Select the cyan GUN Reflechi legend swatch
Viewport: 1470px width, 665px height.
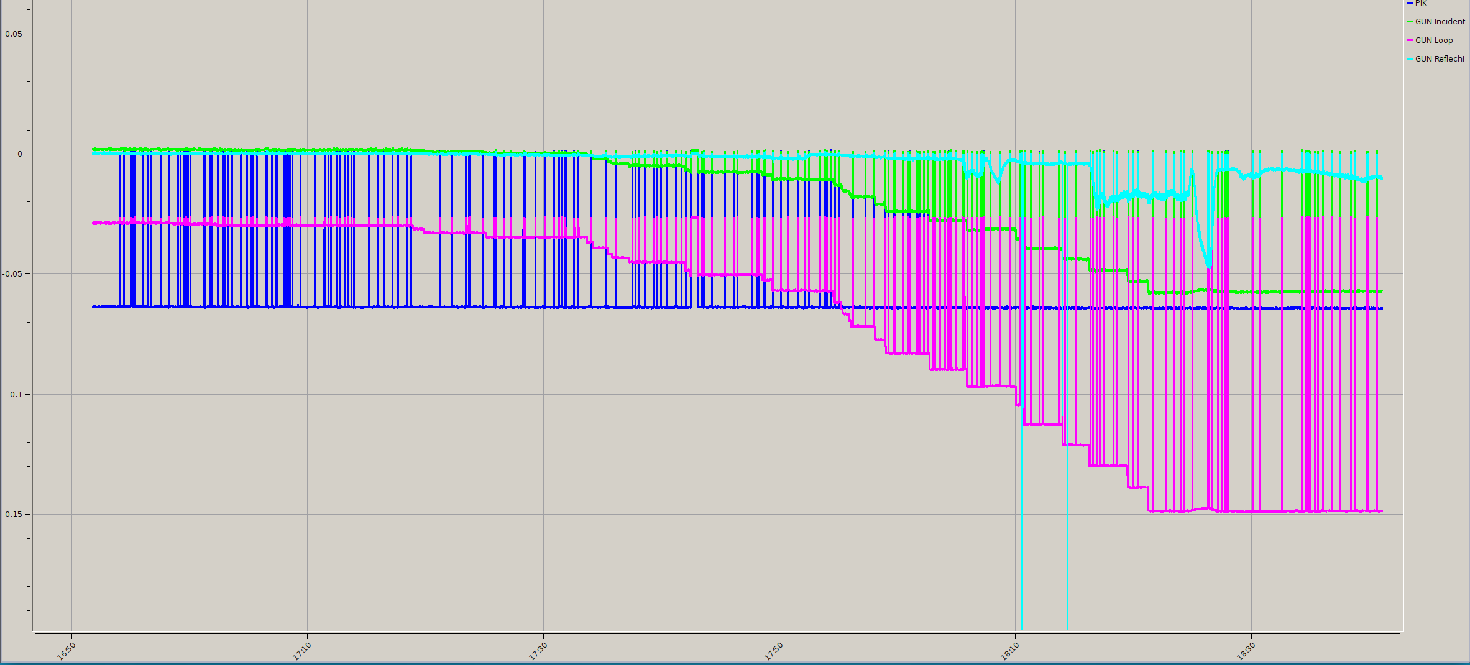click(x=1410, y=59)
